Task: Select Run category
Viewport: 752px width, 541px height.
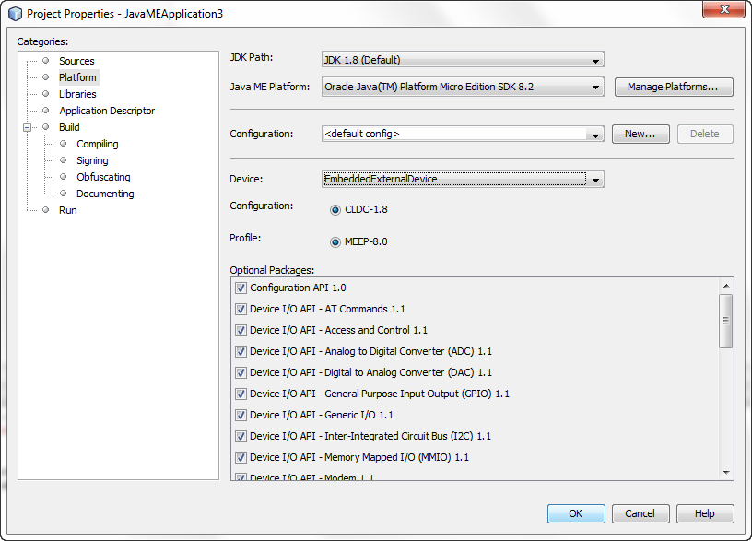Action: [68, 210]
